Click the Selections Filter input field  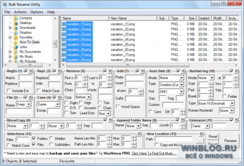pyautogui.click(x=23, y=139)
